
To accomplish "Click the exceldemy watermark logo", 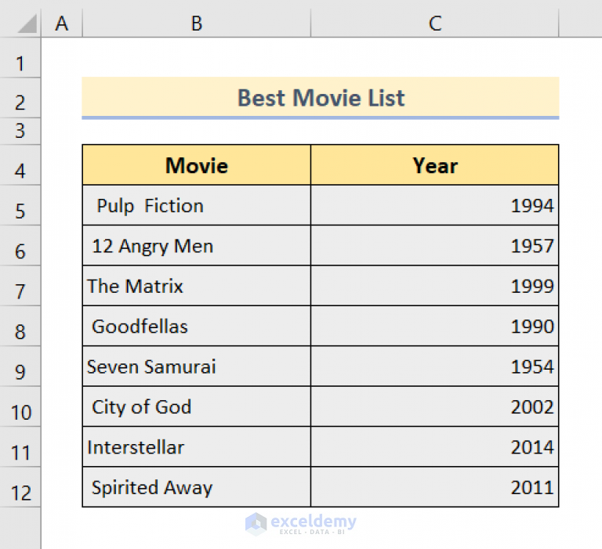I will [301, 524].
